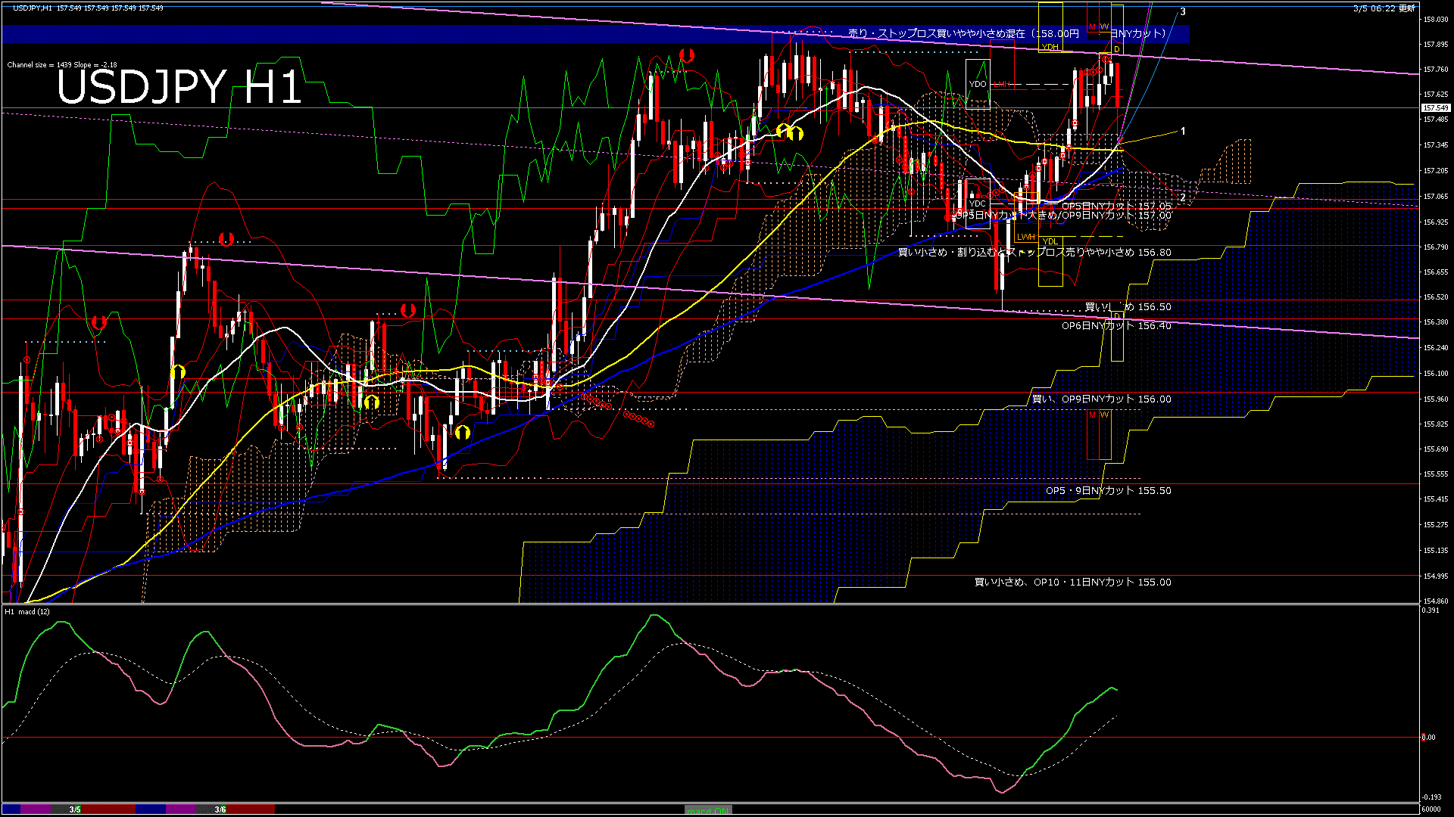This screenshot has width=1454, height=817.
Task: Select the OP5・9日NYカット 155.50 label
Action: (1108, 490)
